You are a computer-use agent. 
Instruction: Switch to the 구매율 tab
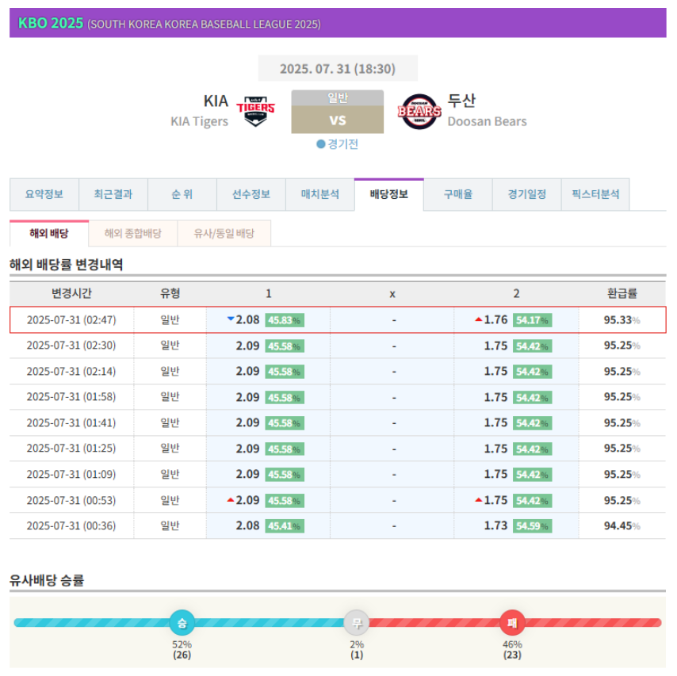(458, 194)
